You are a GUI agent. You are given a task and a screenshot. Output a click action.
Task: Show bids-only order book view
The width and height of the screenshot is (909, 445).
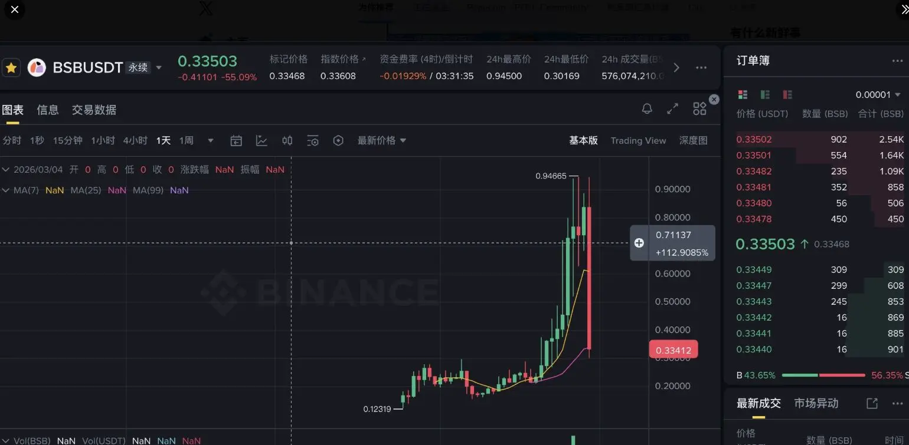[765, 94]
